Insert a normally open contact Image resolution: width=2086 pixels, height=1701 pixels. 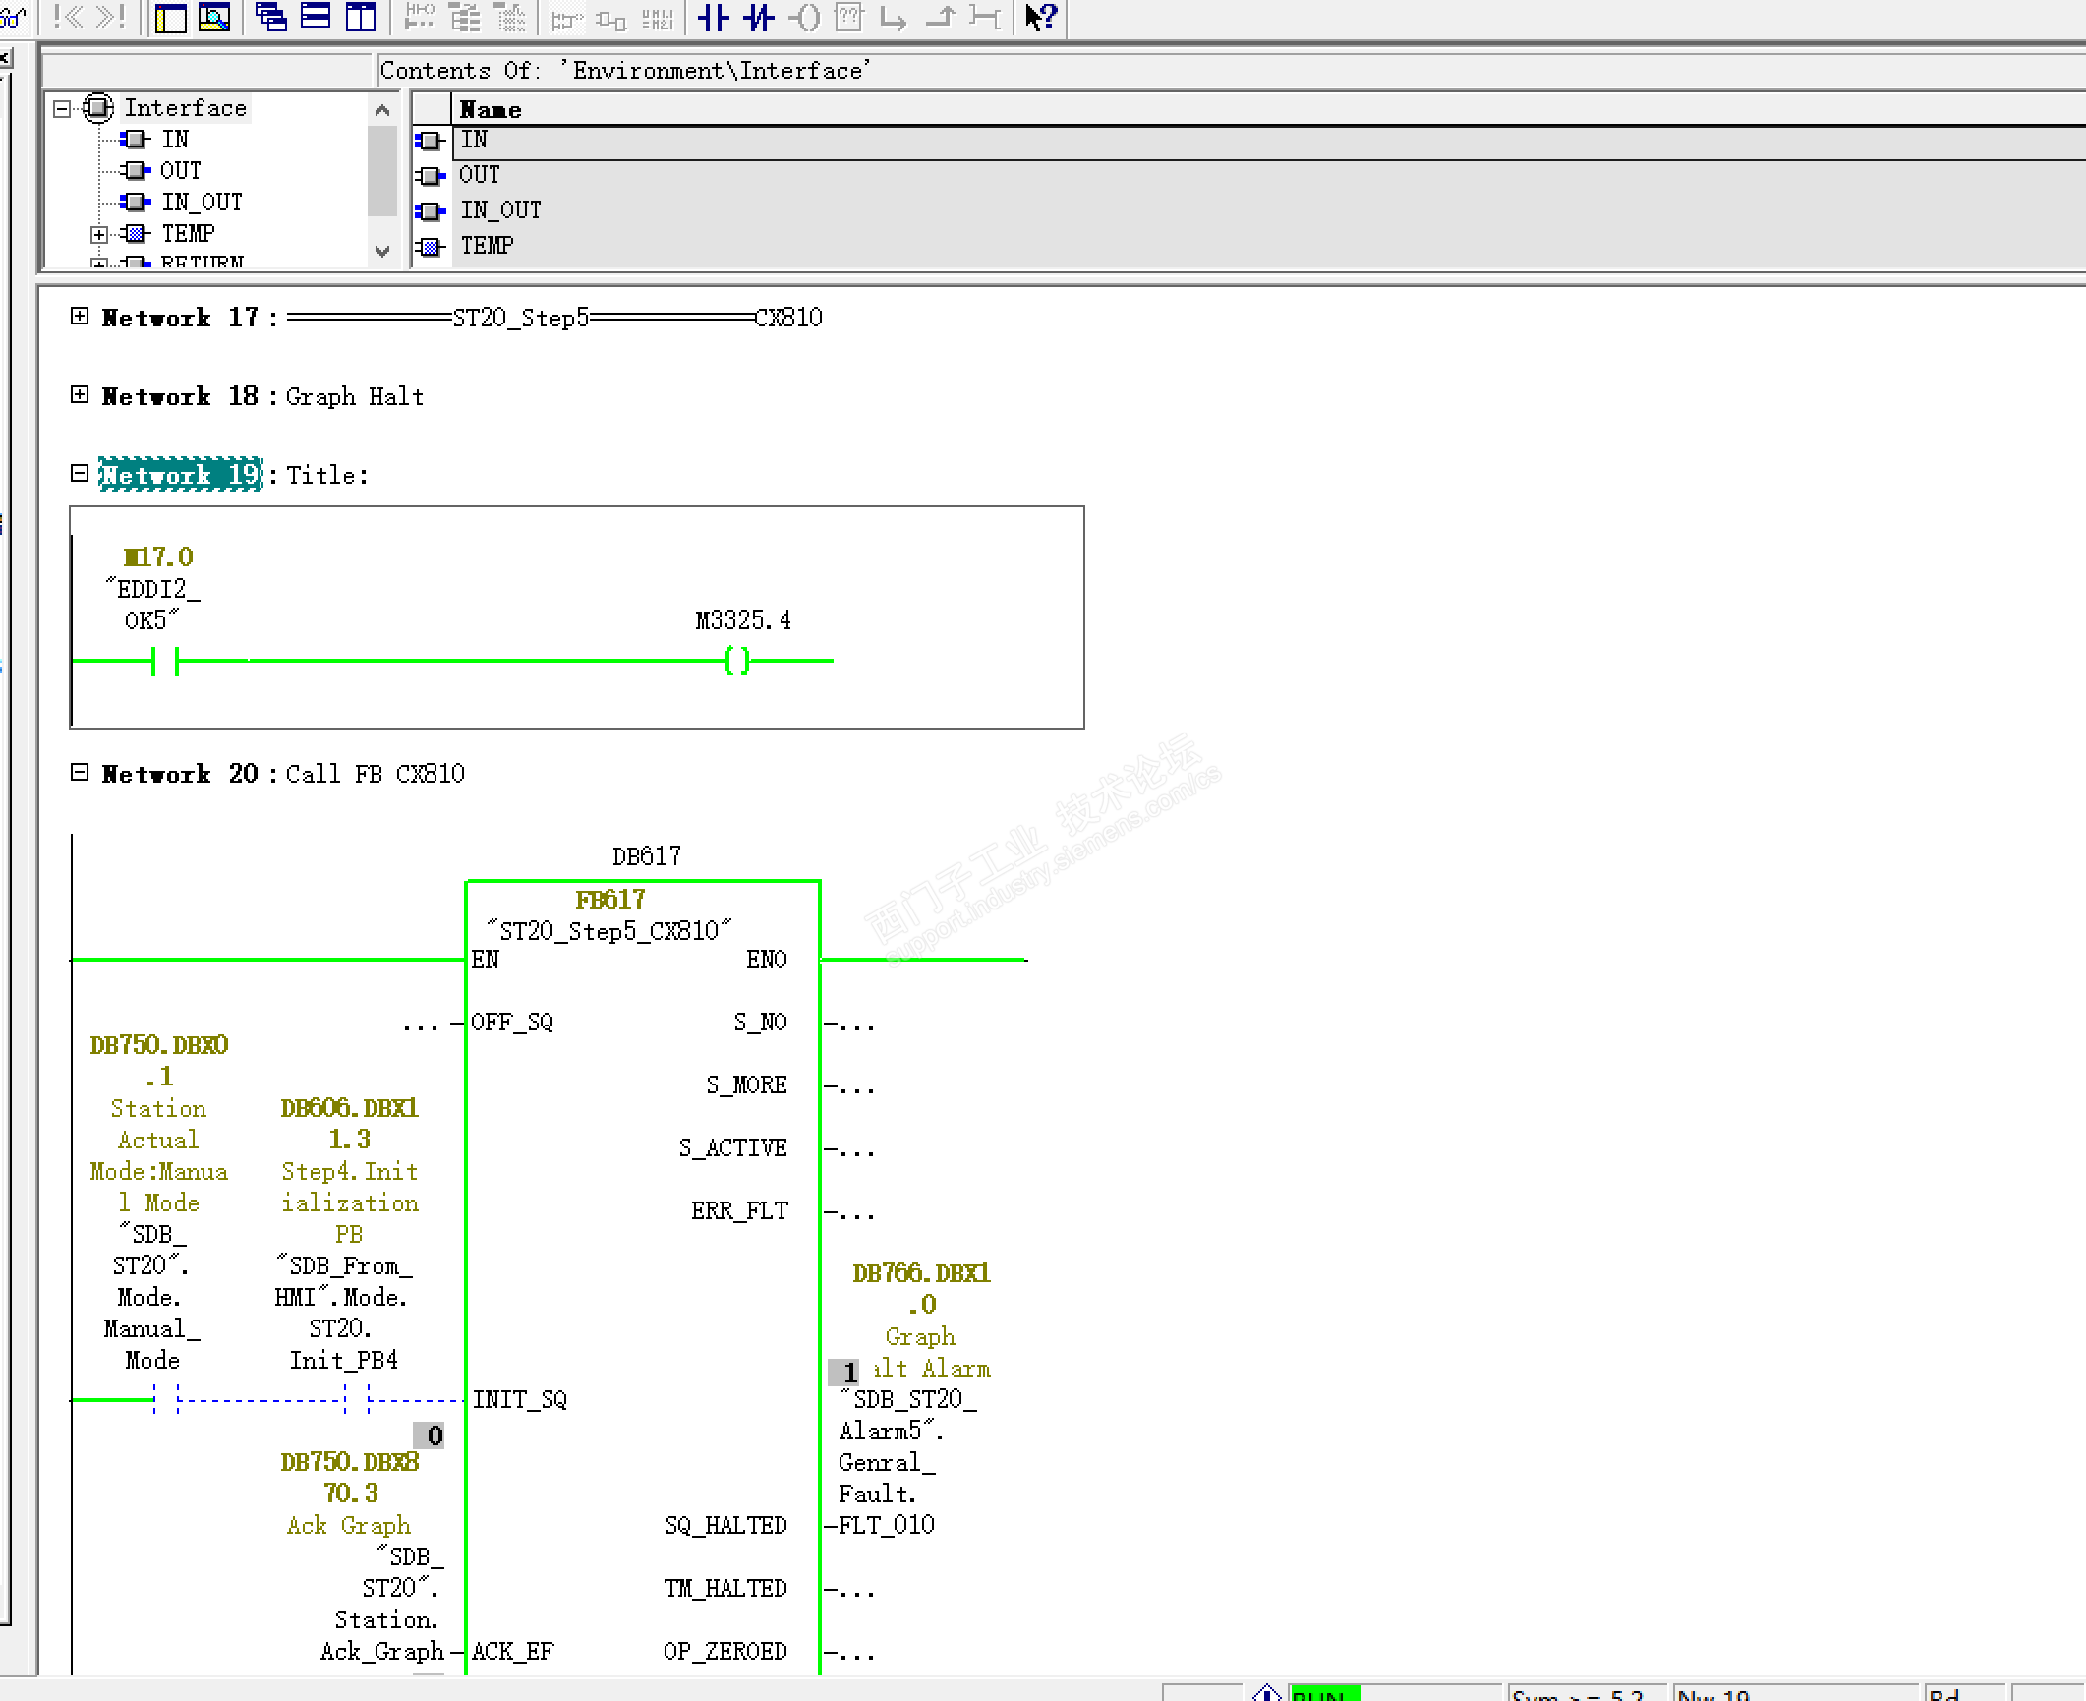[x=713, y=17]
